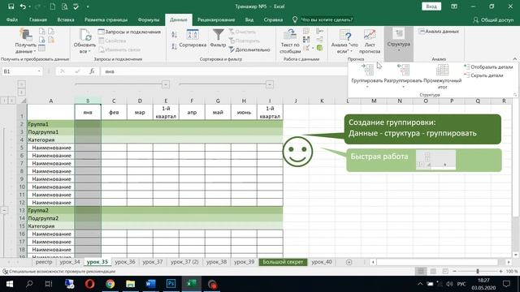The height and width of the screenshot is (292, 520).
Task: Click Общий доступ share button
Action: click(493, 19)
